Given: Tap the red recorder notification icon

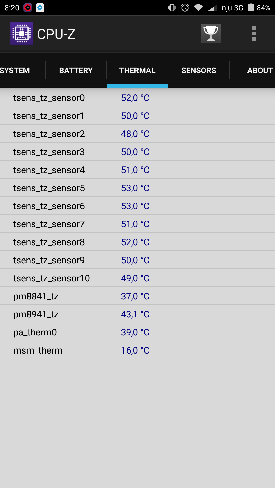Looking at the screenshot, I should (28, 8).
